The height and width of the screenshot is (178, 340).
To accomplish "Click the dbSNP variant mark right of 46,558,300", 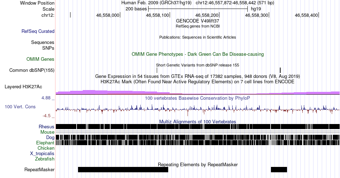I will [x=280, y=70].
